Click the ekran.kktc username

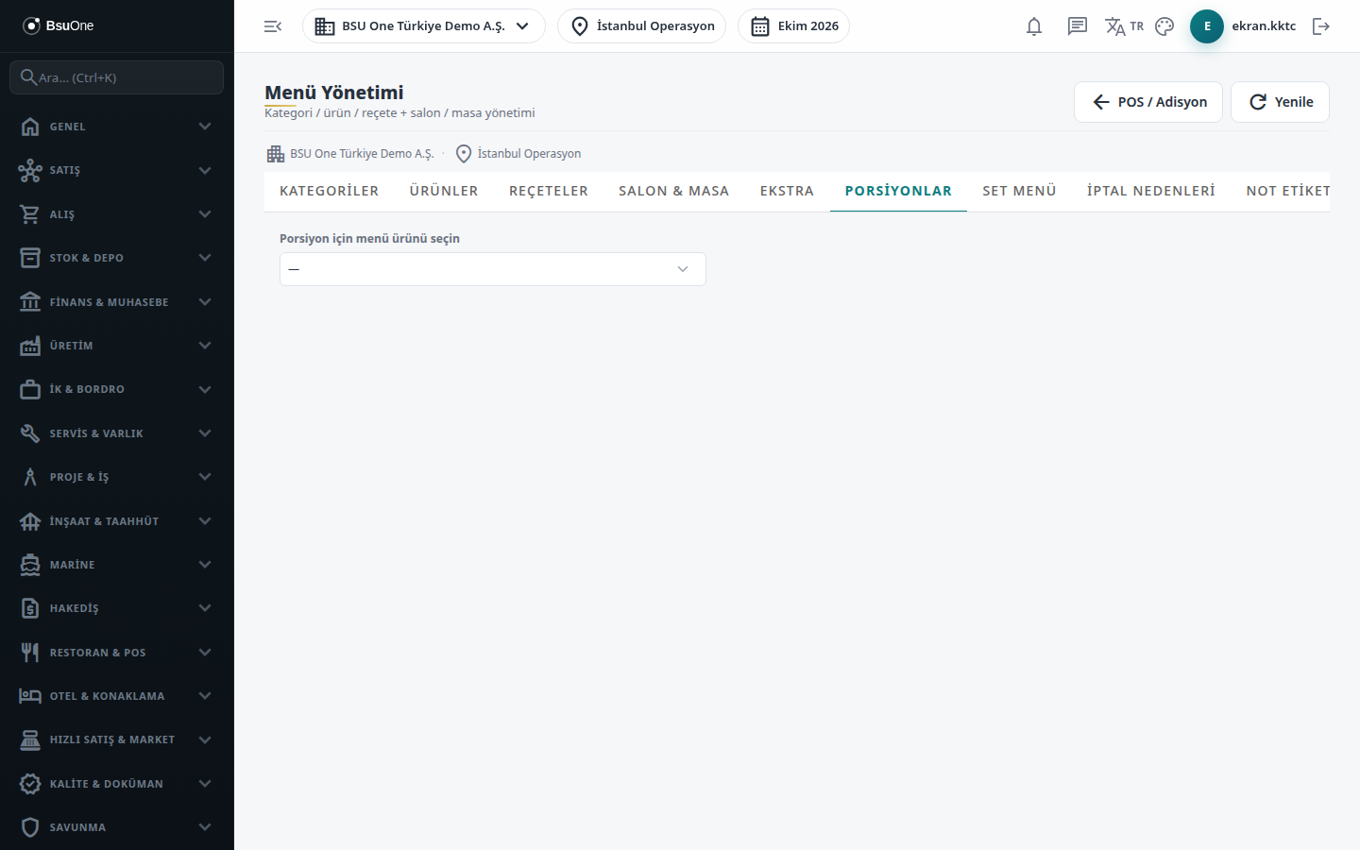tap(1264, 26)
